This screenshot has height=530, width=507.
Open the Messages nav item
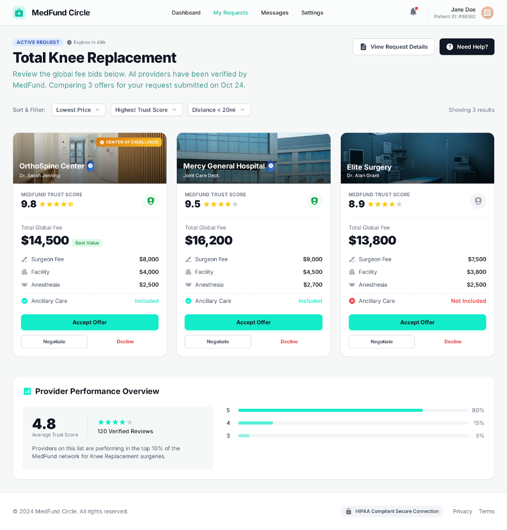(274, 12)
